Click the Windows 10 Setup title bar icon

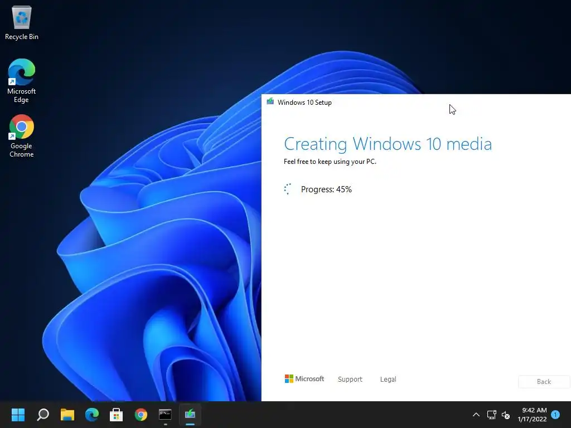coord(270,101)
